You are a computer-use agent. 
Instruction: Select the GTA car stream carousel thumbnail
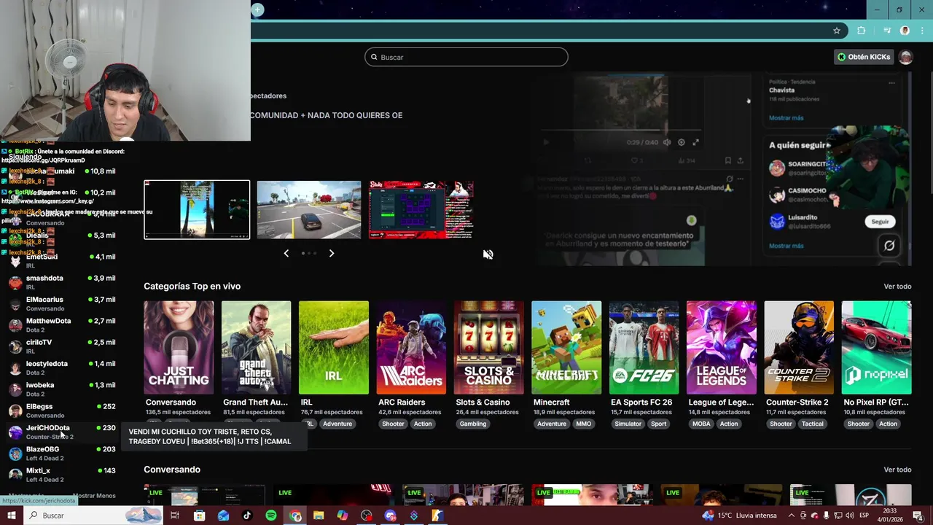pos(309,210)
